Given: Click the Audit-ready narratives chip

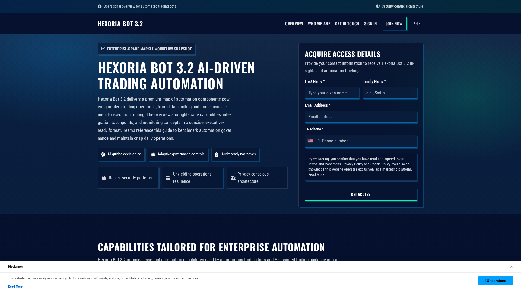Looking at the screenshot, I should tap(235, 154).
